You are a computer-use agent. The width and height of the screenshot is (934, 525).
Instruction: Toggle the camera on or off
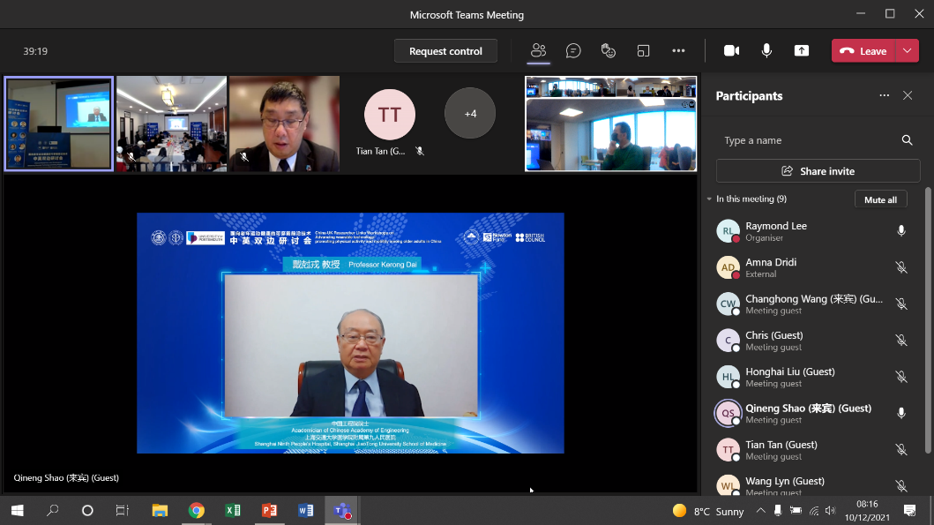[731, 51]
